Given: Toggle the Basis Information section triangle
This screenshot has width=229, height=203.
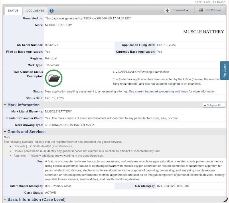Looking at the screenshot, I should [5, 200].
